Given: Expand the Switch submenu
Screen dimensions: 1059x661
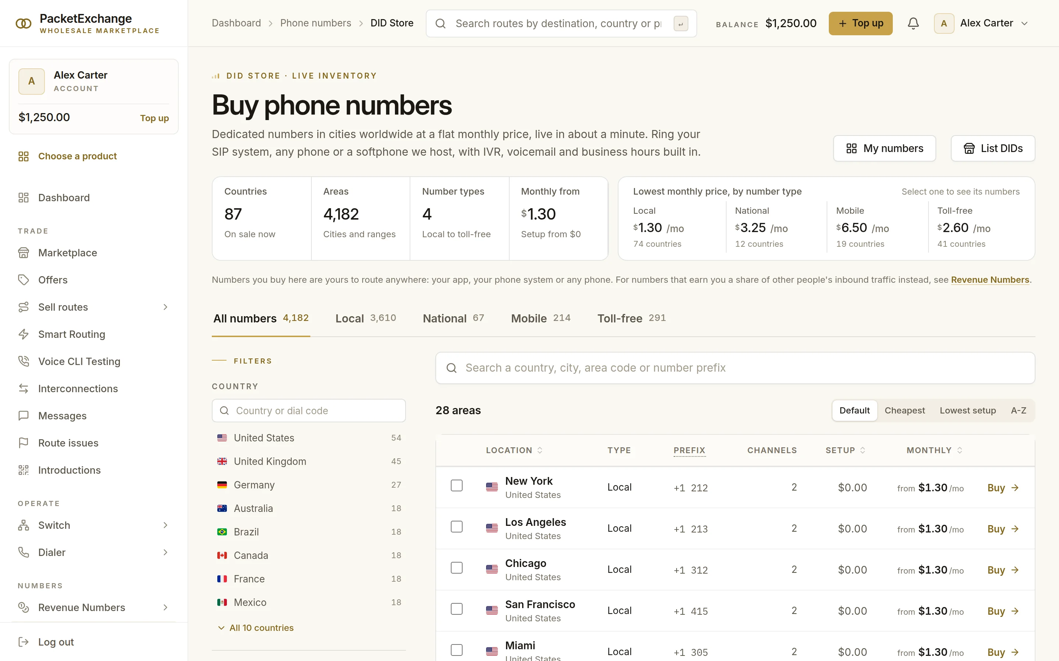Looking at the screenshot, I should click(165, 525).
